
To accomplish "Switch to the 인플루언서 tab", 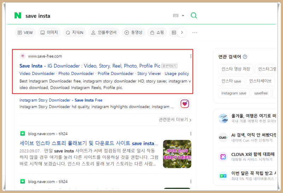I will 104,32.
